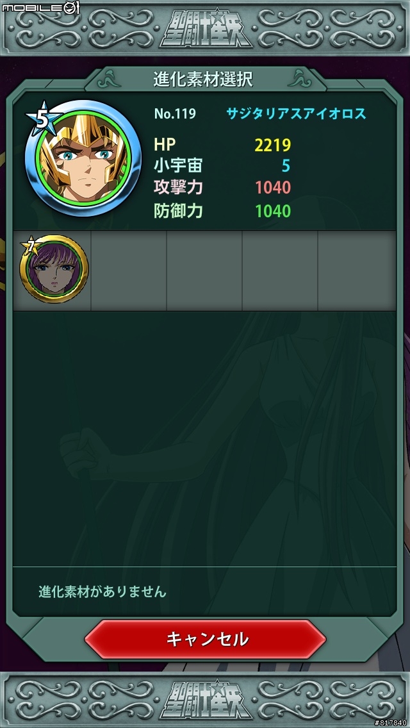Click the bottom Saint Seiya logo
Image resolution: width=410 pixels, height=728 pixels.
point(205,700)
